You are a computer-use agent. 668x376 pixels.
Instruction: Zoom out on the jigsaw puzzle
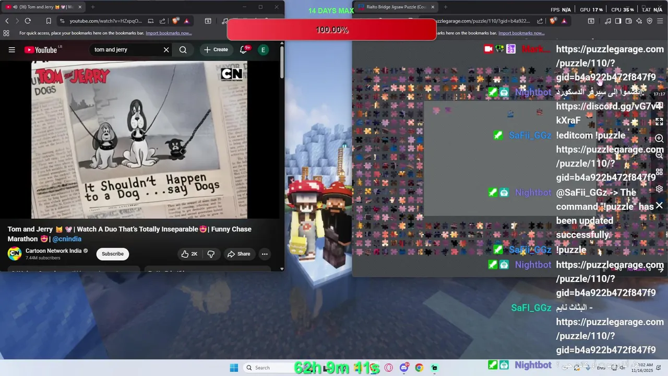pyautogui.click(x=659, y=156)
